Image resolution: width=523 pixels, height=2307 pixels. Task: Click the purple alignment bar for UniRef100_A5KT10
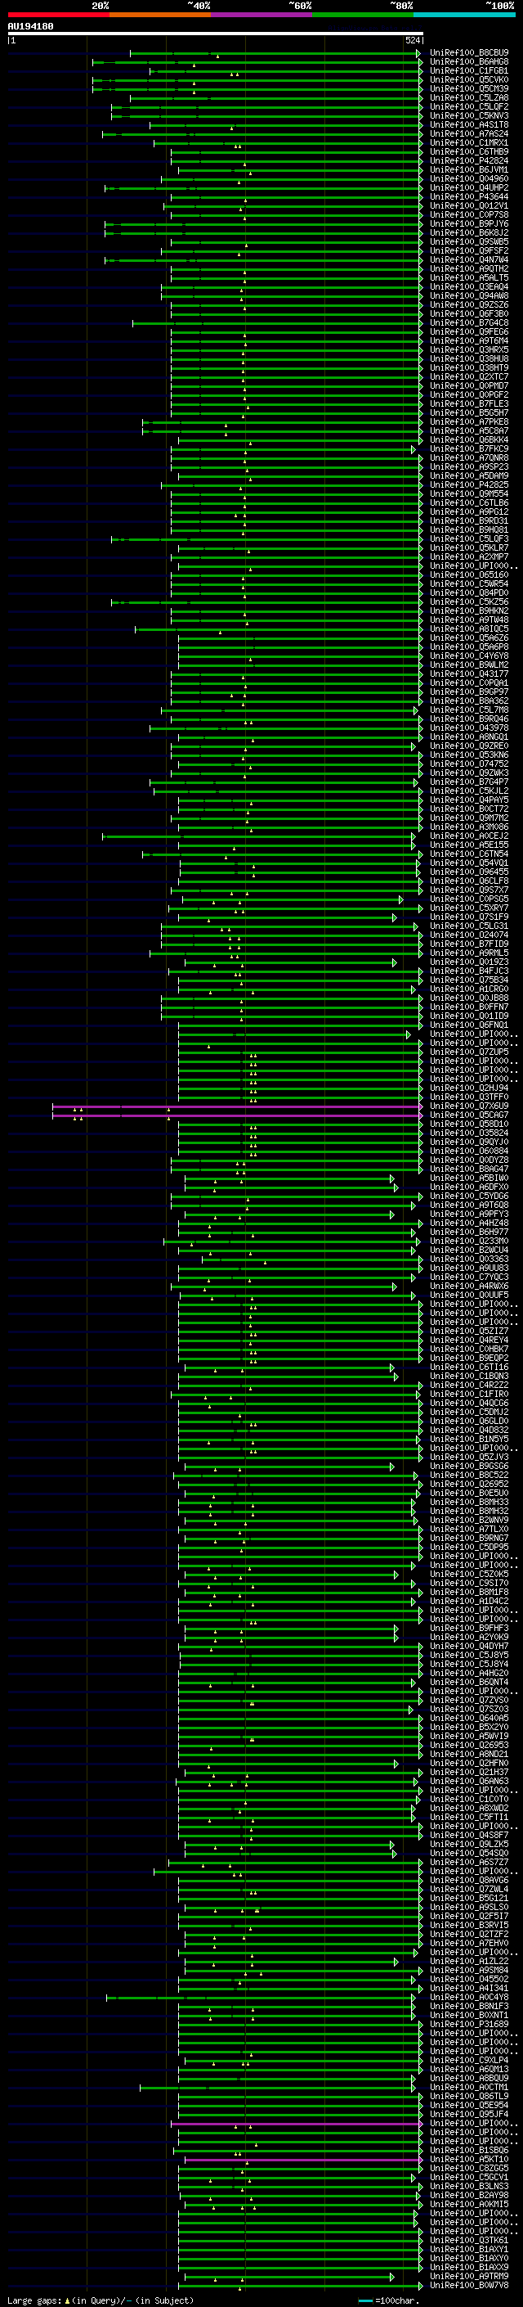click(303, 2159)
